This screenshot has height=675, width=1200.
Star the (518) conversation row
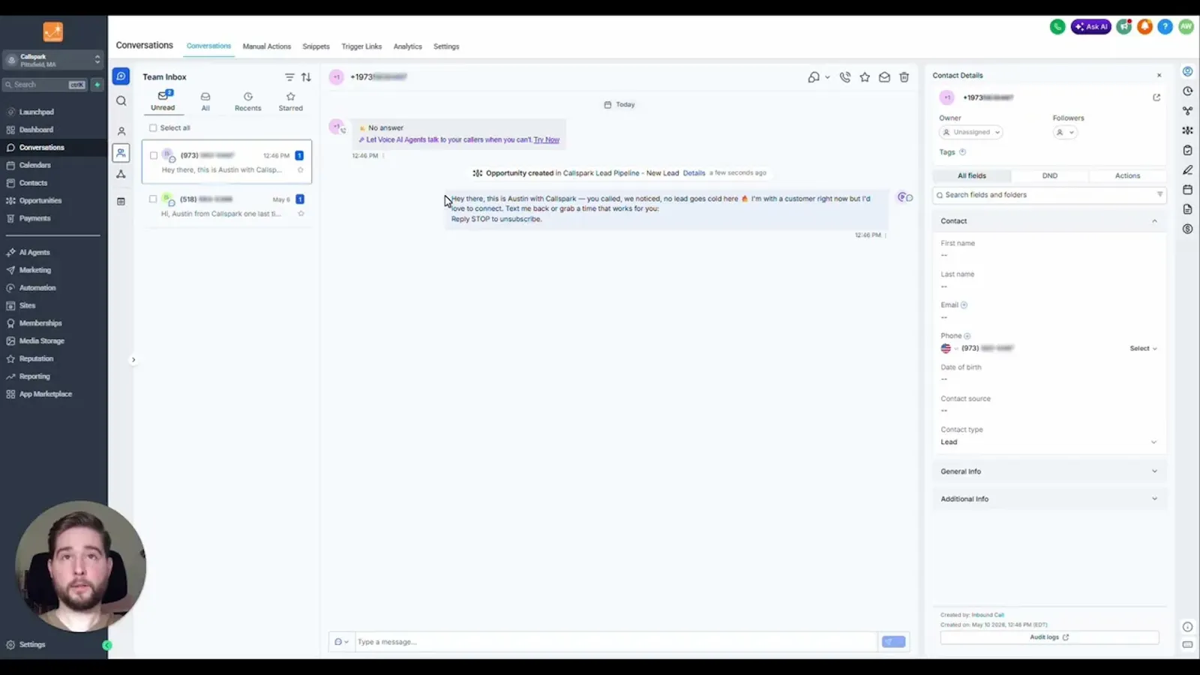tap(301, 214)
